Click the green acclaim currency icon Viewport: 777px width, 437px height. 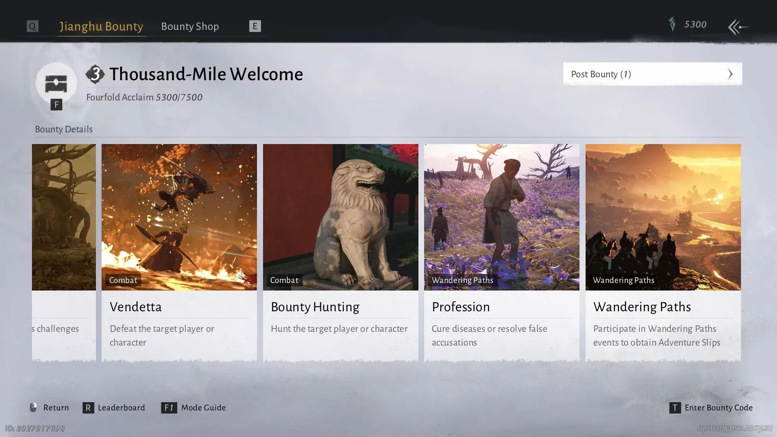coord(672,24)
